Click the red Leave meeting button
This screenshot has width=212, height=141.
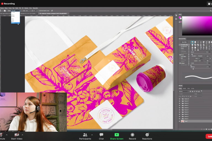209,136
